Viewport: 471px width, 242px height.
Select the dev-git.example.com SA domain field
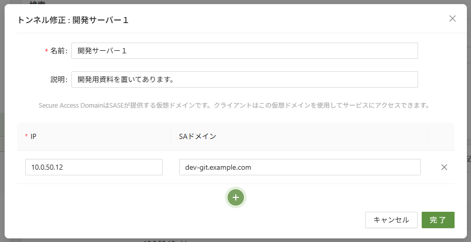coord(299,167)
